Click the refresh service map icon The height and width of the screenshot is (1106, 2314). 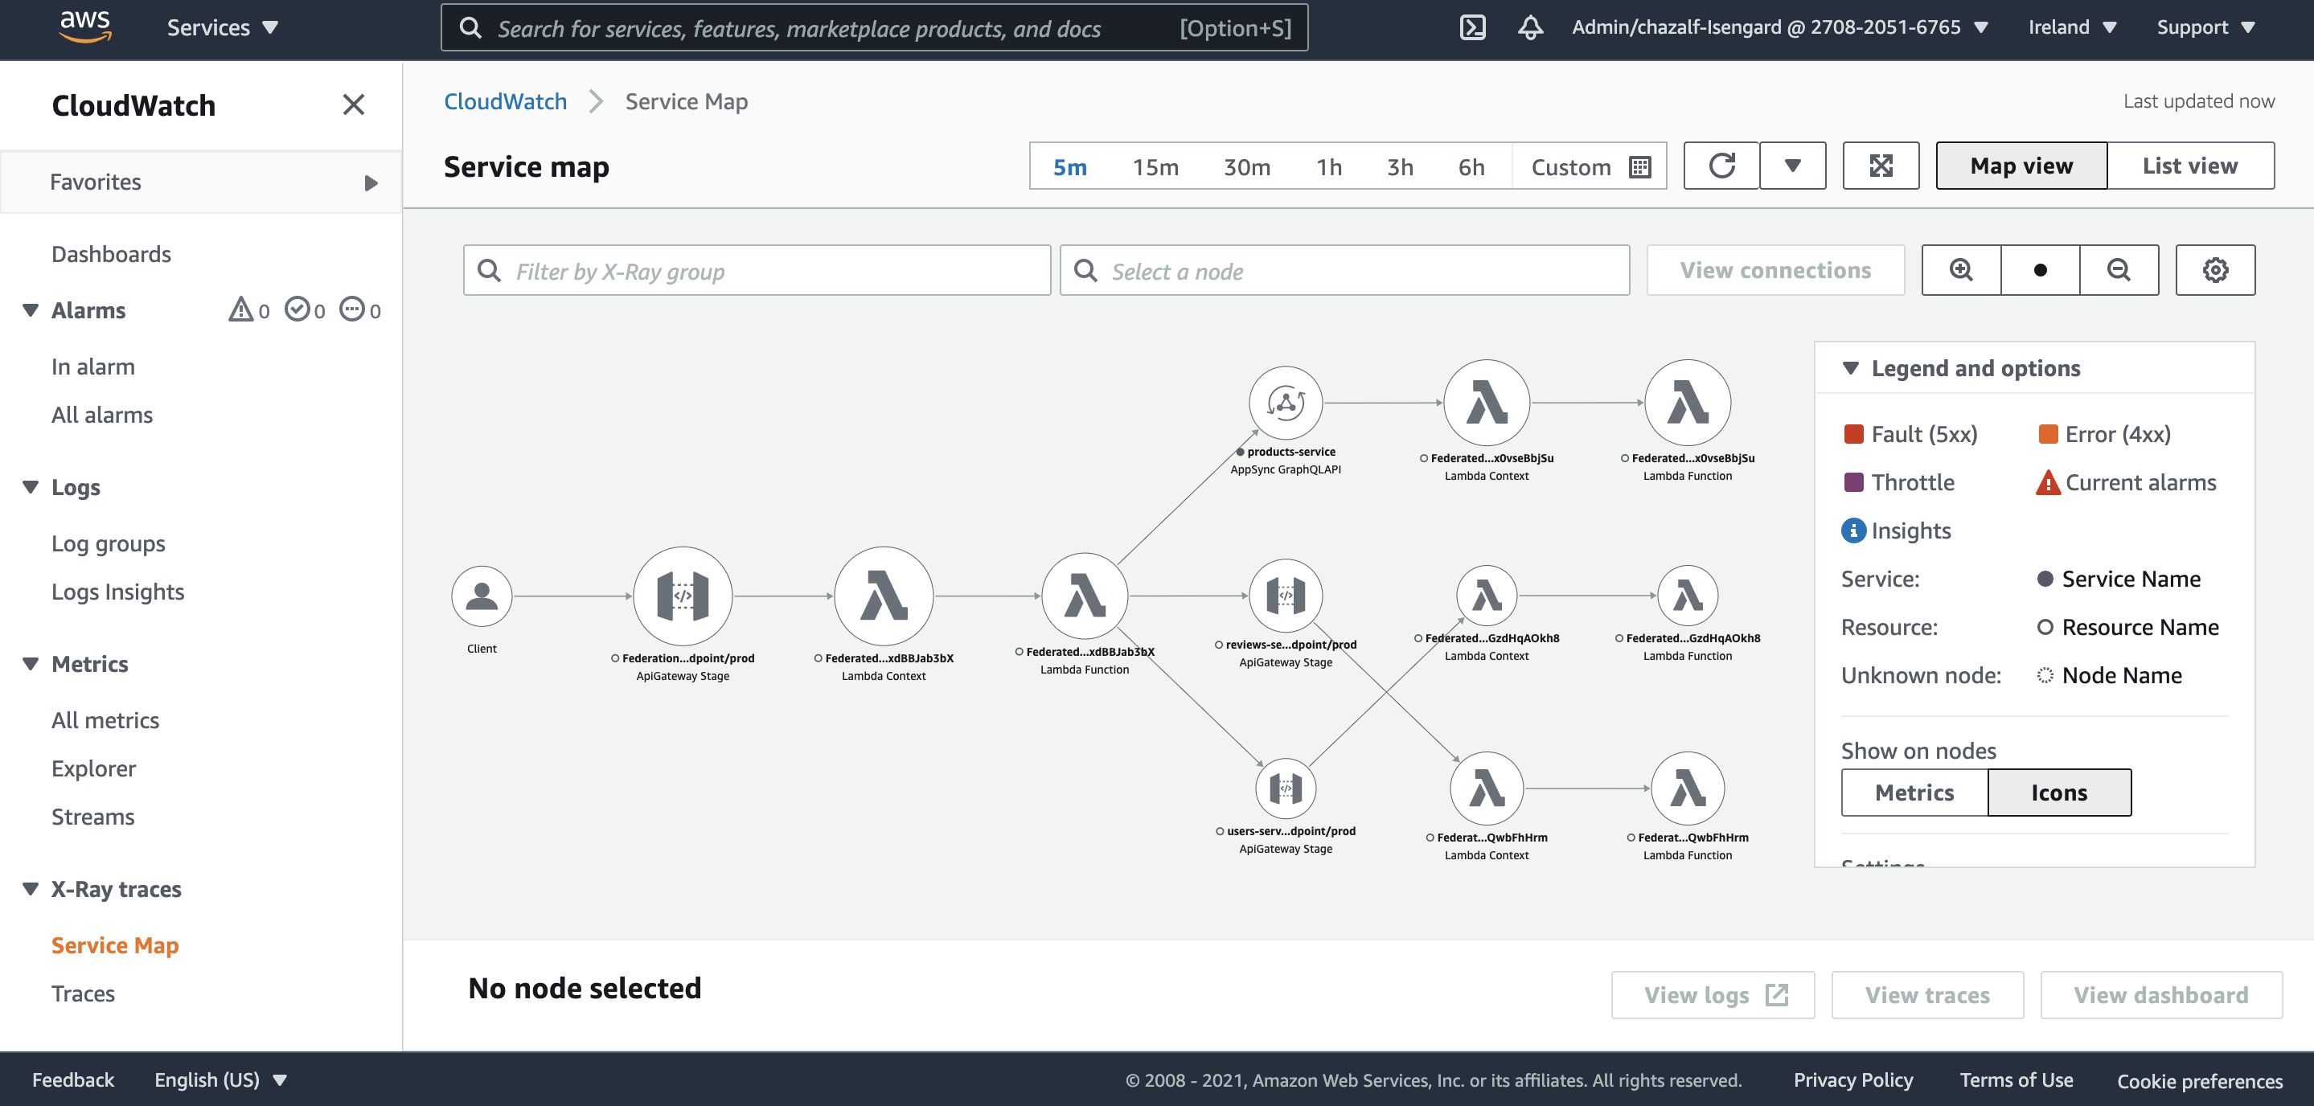point(1721,166)
